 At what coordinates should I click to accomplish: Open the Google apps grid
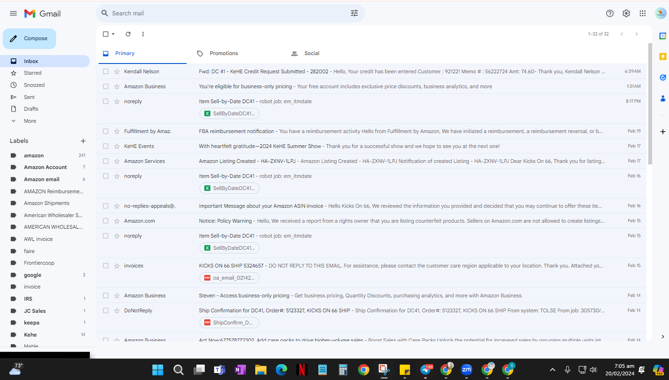tap(643, 14)
